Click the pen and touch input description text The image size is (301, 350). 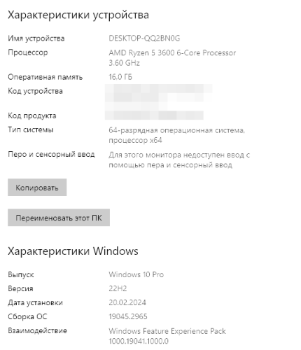(179, 160)
